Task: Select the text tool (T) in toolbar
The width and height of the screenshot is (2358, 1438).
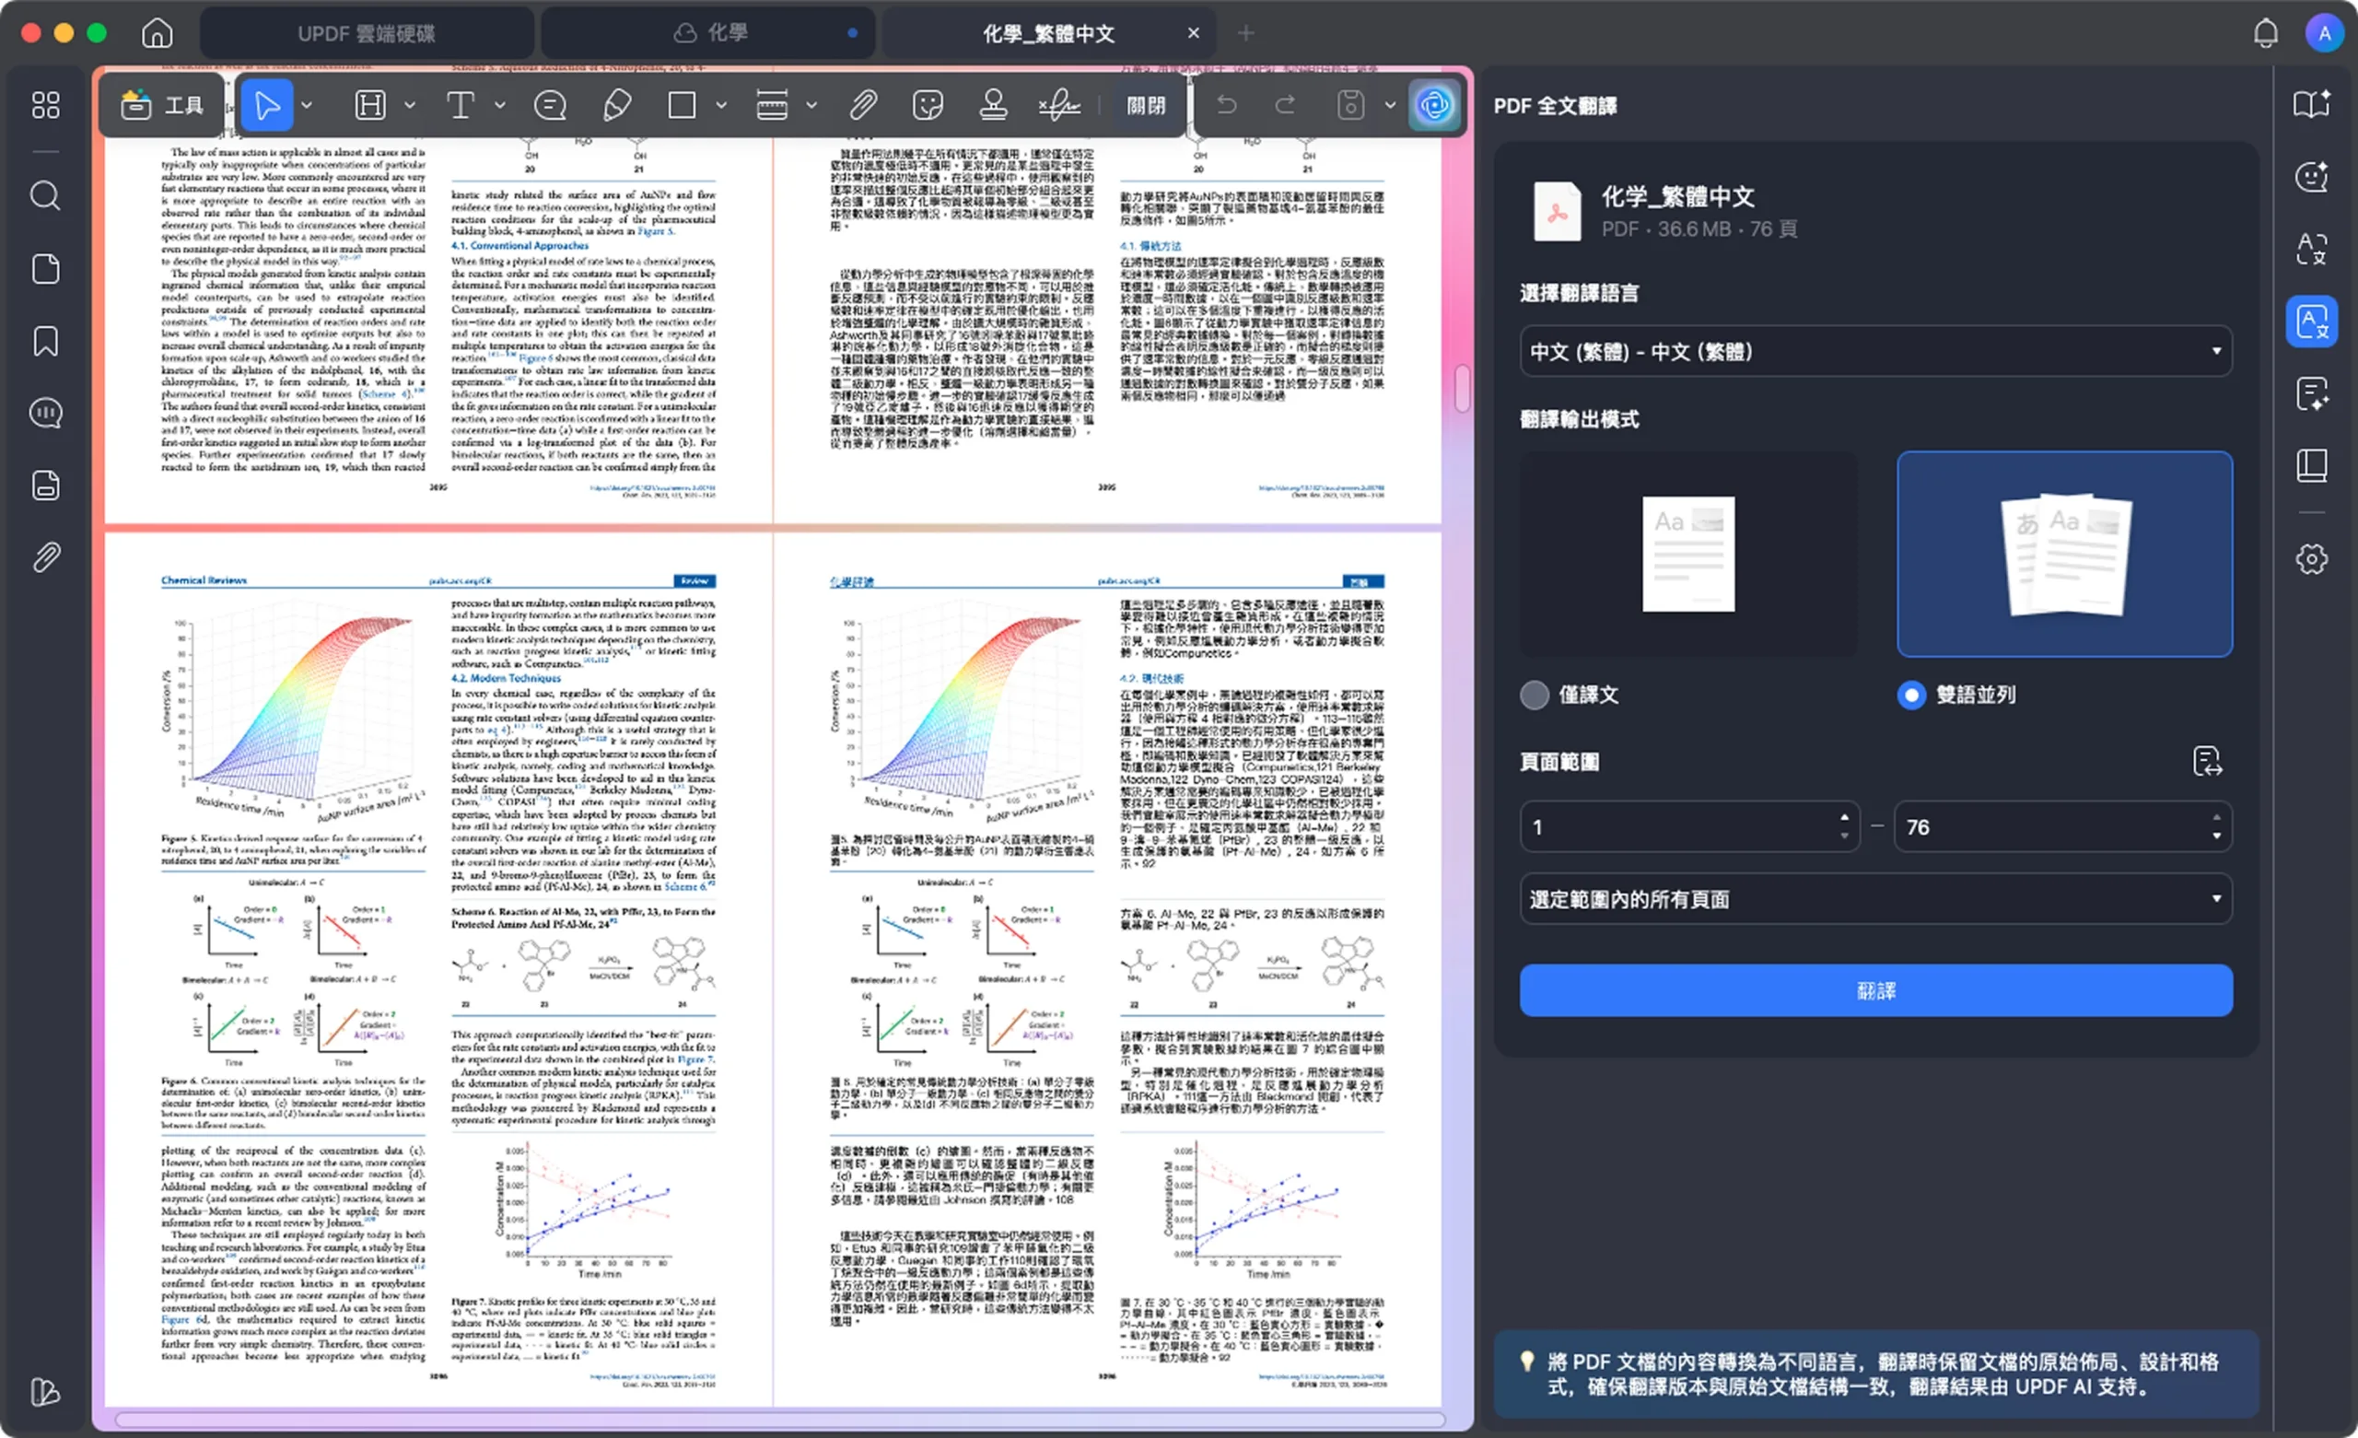Action: tap(461, 104)
